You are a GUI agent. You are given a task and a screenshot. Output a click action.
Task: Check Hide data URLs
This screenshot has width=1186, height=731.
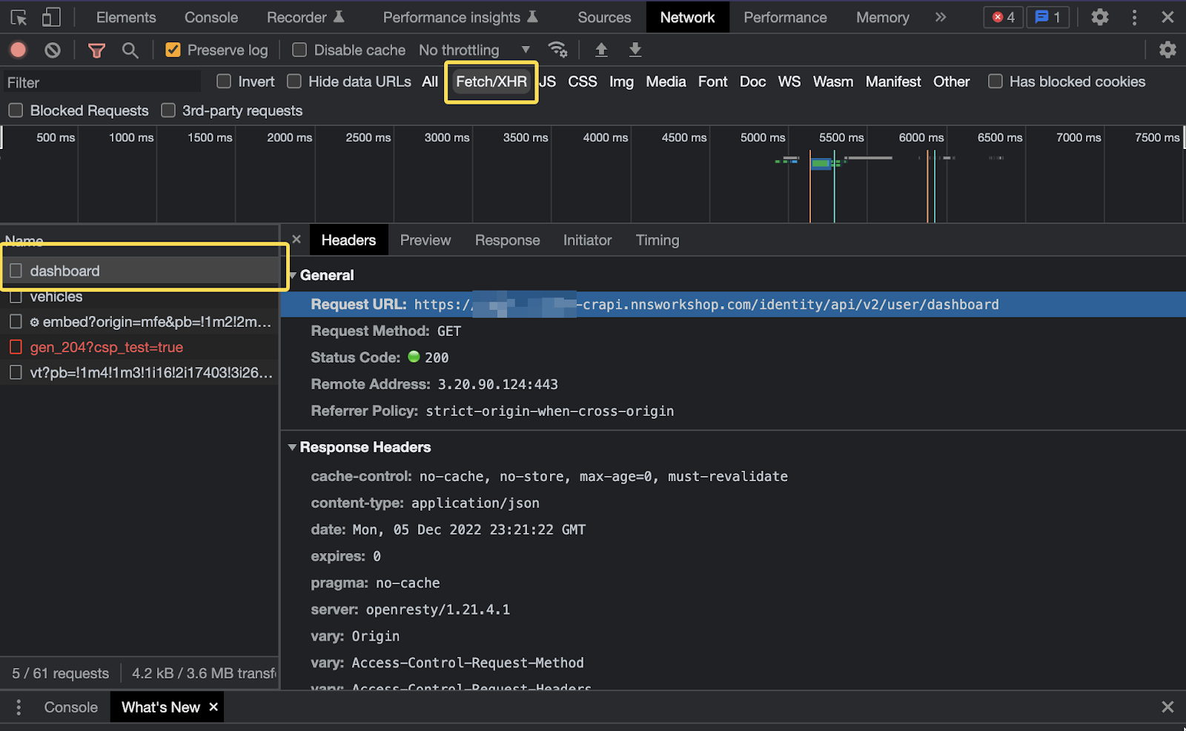pyautogui.click(x=294, y=82)
